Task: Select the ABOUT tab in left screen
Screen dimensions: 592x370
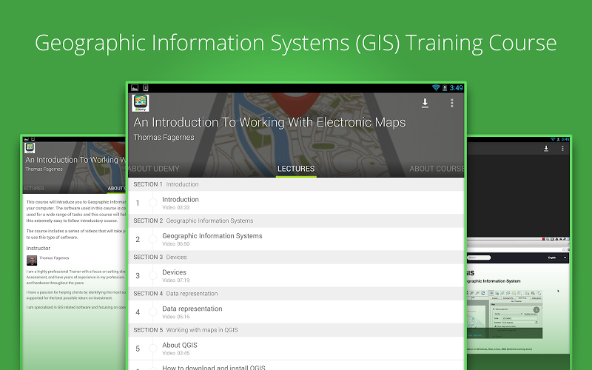Action: coord(116,188)
